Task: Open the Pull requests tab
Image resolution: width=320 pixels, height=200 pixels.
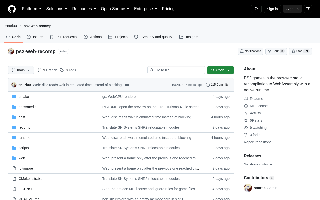Action: 63,37
